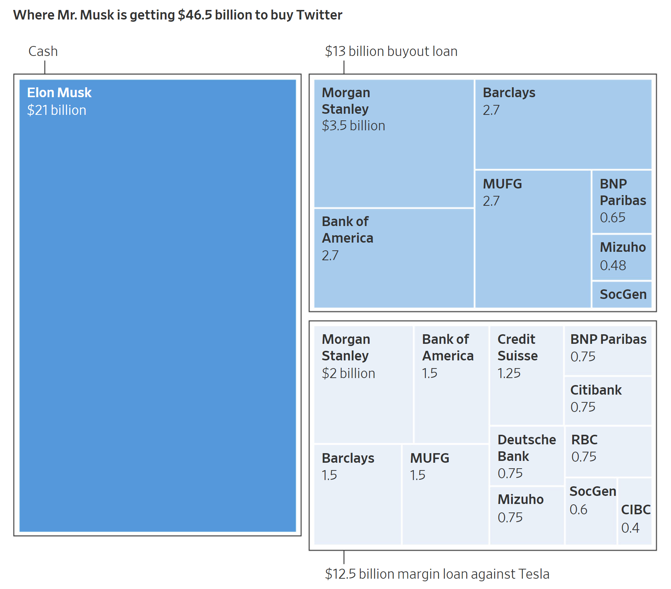Select Morgan Stanley $3.5 billion tile
Screen dimensions: 671x589
[x=394, y=144]
